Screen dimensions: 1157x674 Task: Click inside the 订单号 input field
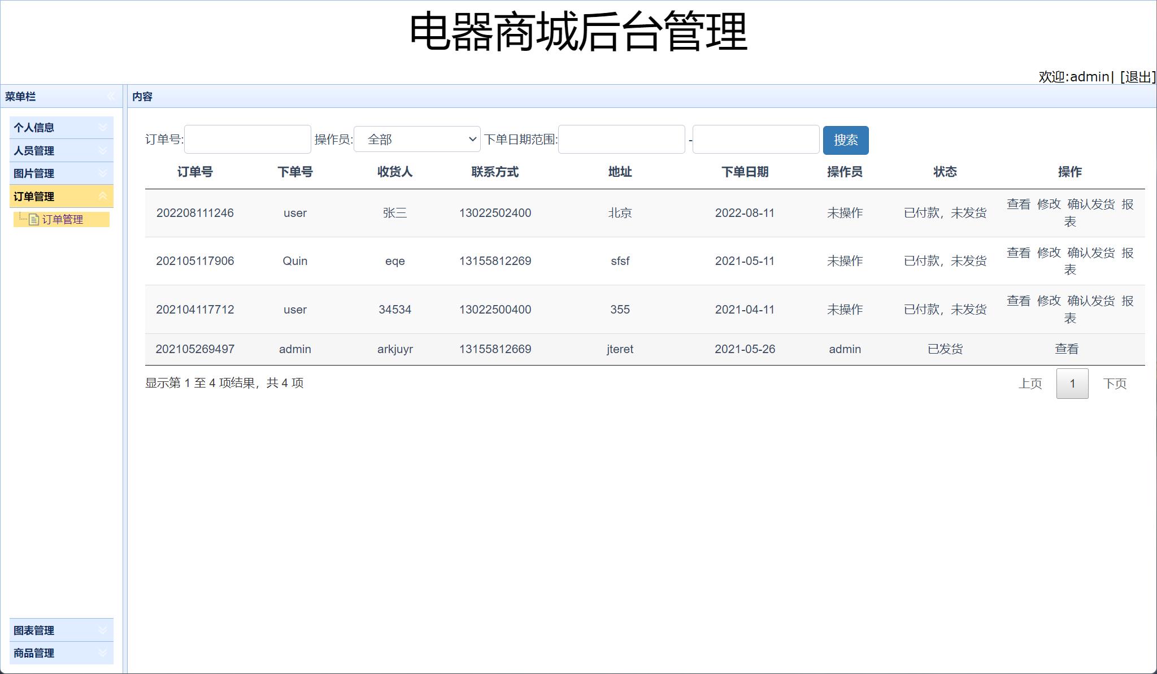247,139
